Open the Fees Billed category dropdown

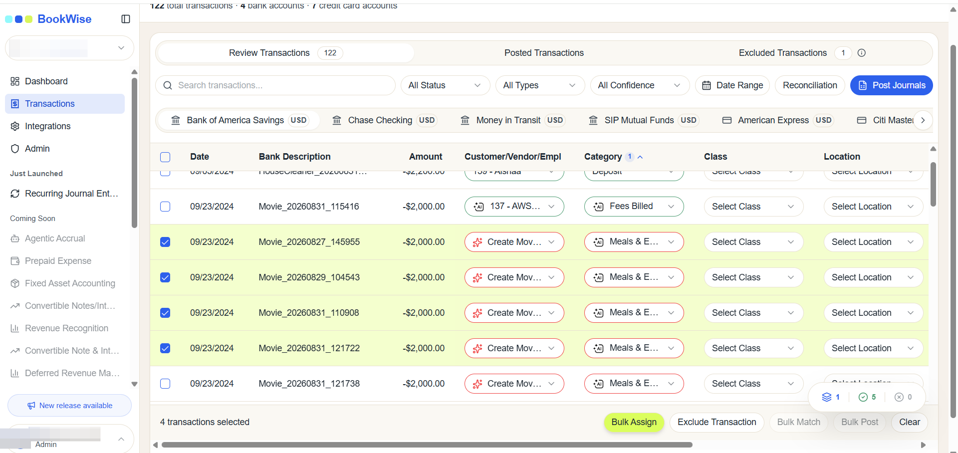(634, 207)
